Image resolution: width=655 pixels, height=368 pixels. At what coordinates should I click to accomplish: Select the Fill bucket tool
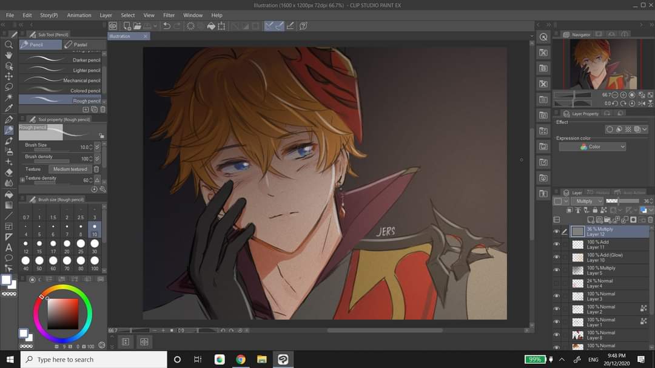(x=8, y=194)
